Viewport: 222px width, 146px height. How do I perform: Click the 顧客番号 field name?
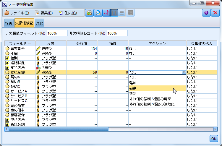[17, 48]
